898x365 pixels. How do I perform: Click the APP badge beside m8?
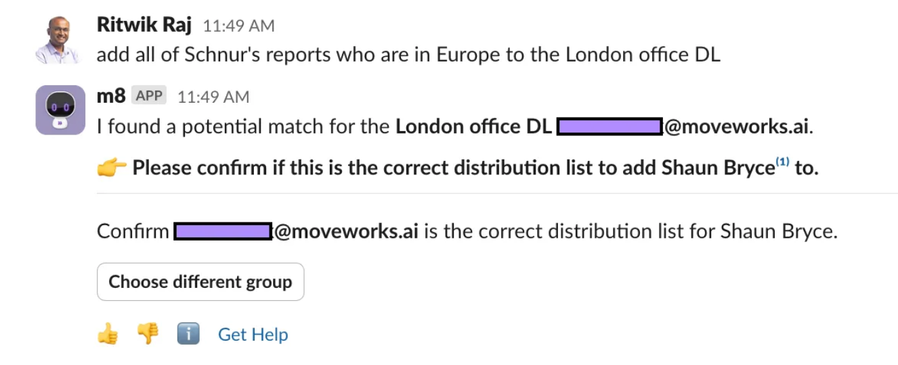point(149,96)
